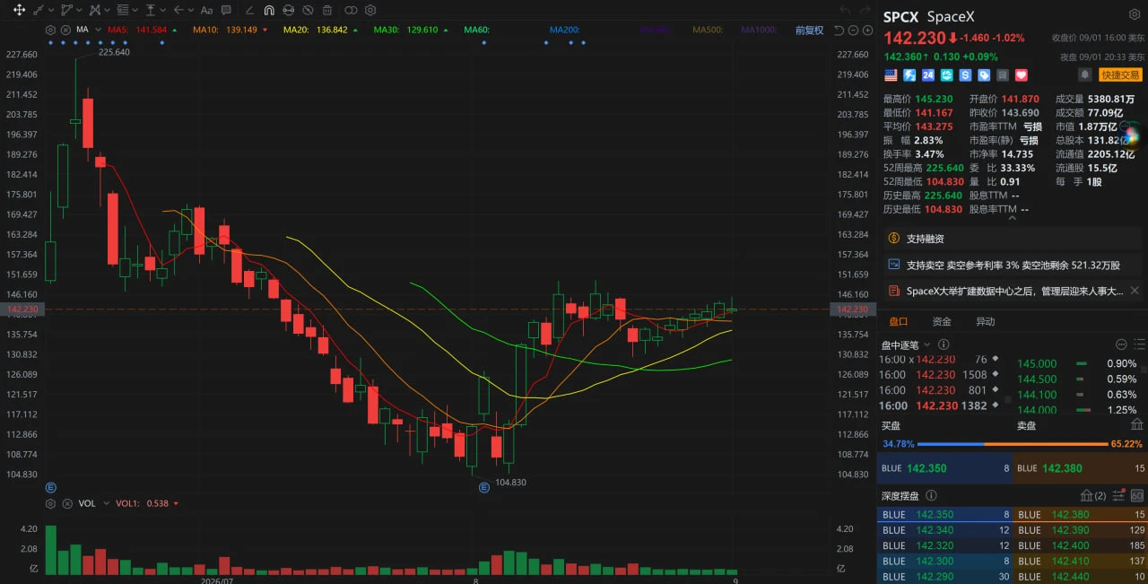Select the comment note bubble tool
1148x584 pixels.
[226, 10]
